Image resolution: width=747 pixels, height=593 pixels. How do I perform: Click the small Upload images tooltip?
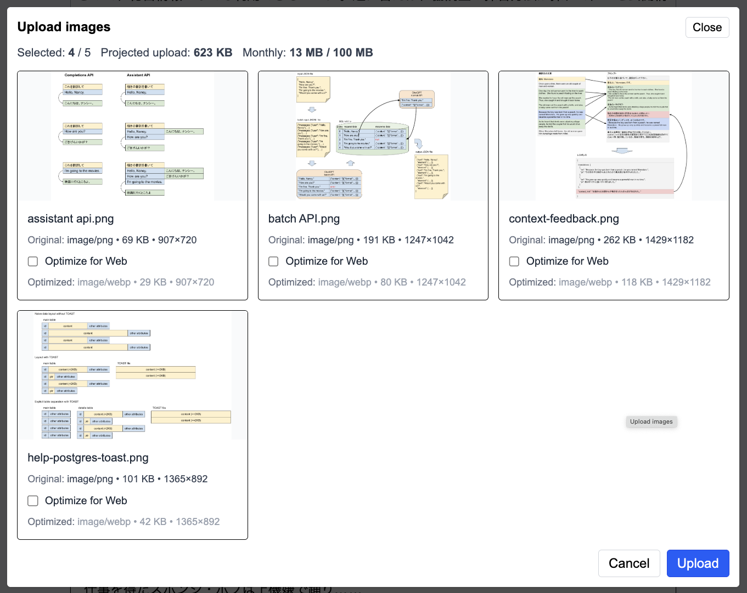coord(651,421)
